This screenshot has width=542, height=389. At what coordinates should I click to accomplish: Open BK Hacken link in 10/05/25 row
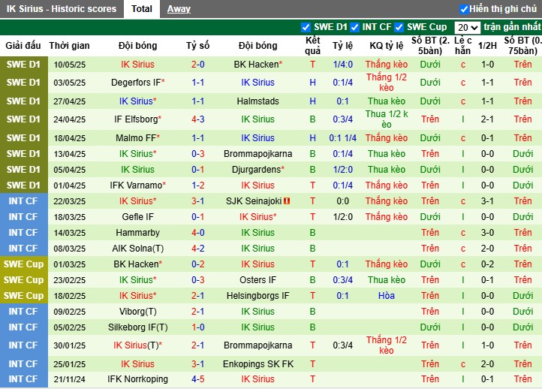[x=256, y=65]
